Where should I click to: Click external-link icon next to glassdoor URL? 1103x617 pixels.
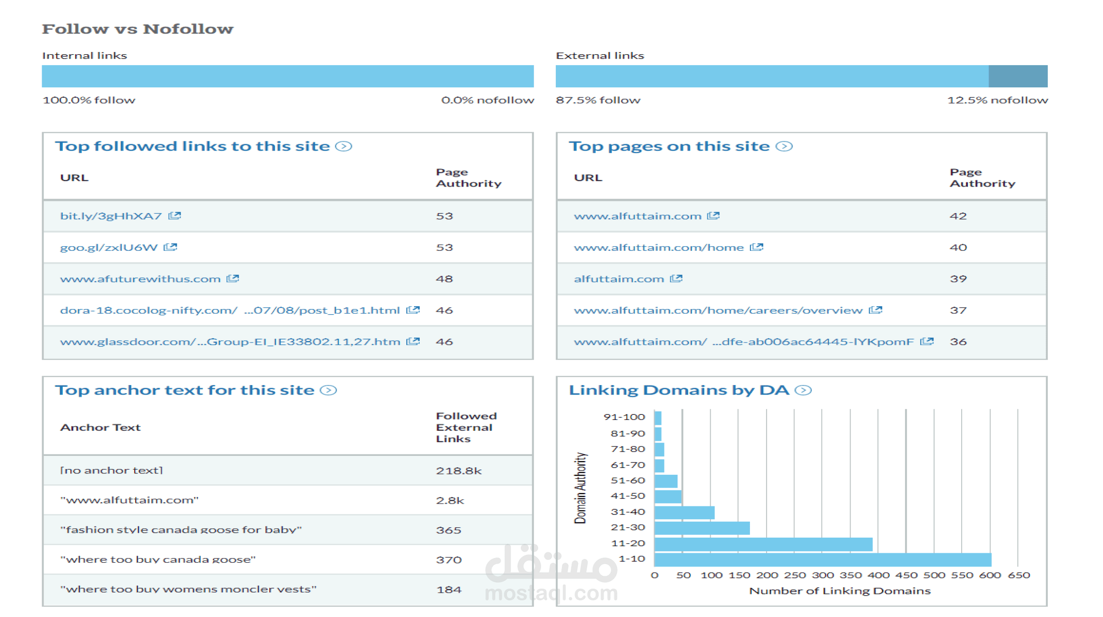coord(413,342)
